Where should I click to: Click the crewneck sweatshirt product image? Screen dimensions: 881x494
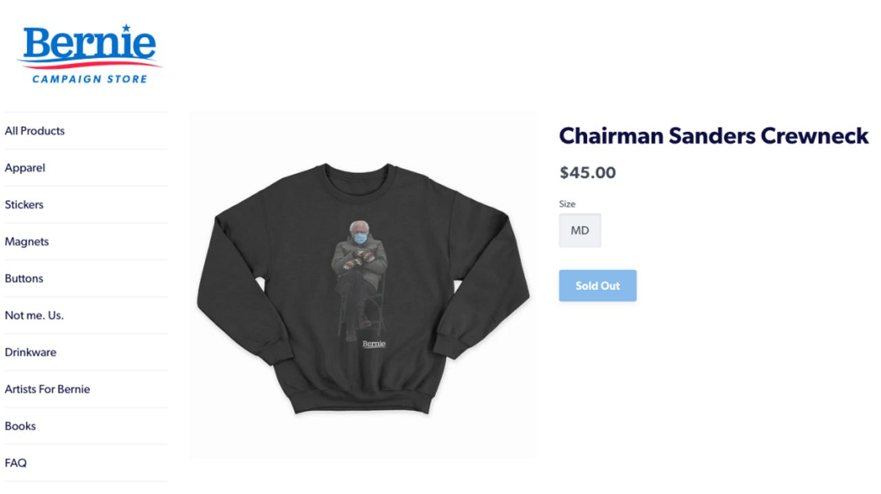click(363, 286)
